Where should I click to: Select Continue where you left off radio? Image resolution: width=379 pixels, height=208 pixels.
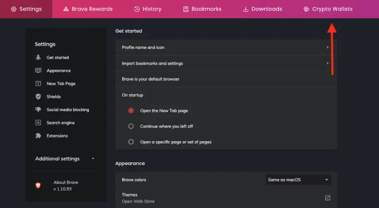pyautogui.click(x=131, y=126)
